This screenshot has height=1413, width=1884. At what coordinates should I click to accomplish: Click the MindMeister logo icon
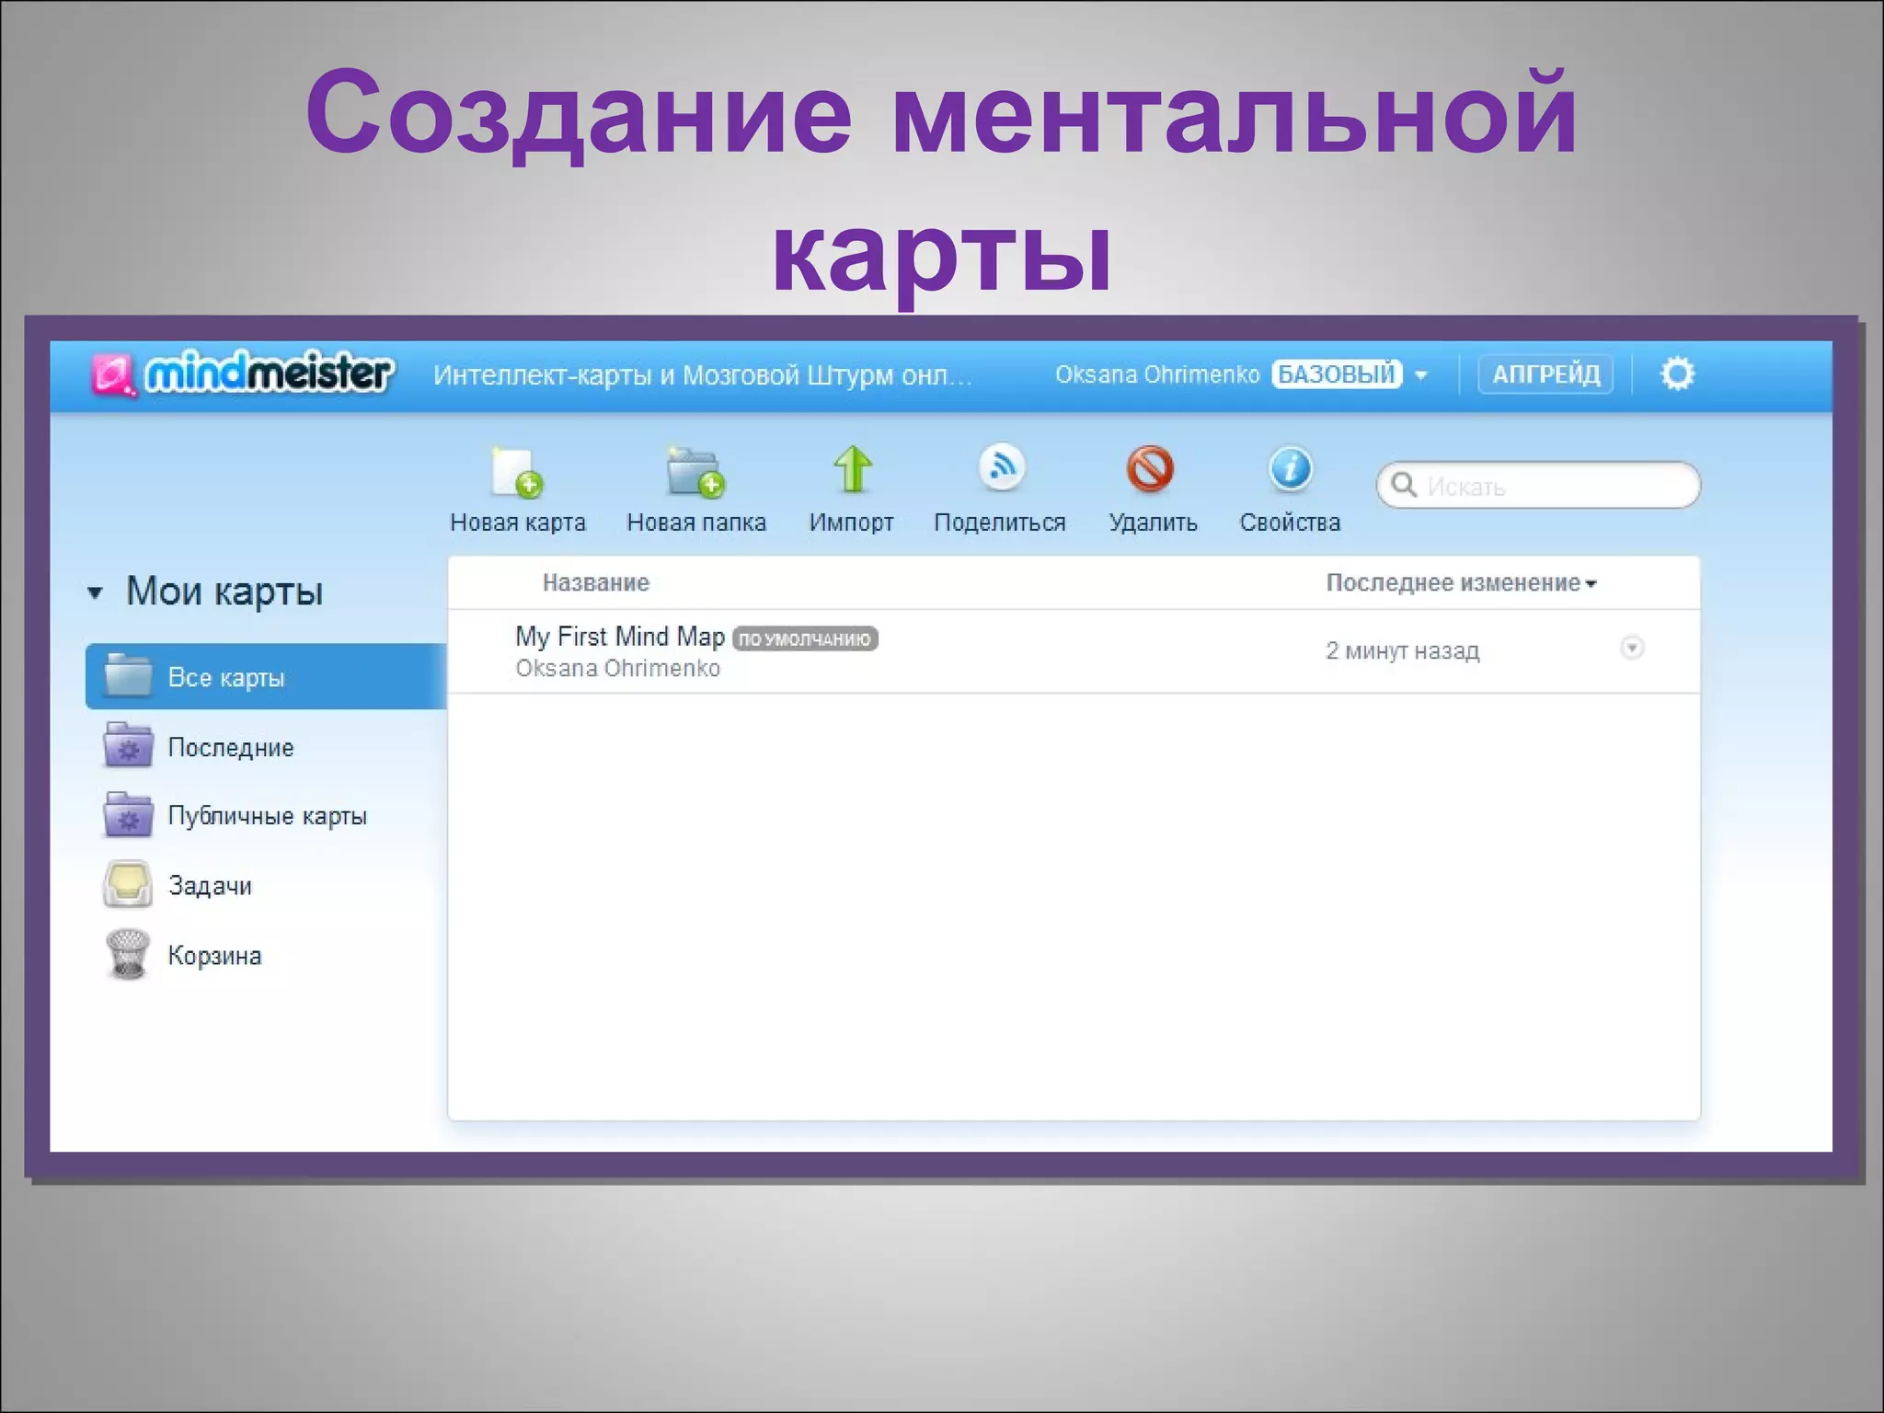point(114,375)
